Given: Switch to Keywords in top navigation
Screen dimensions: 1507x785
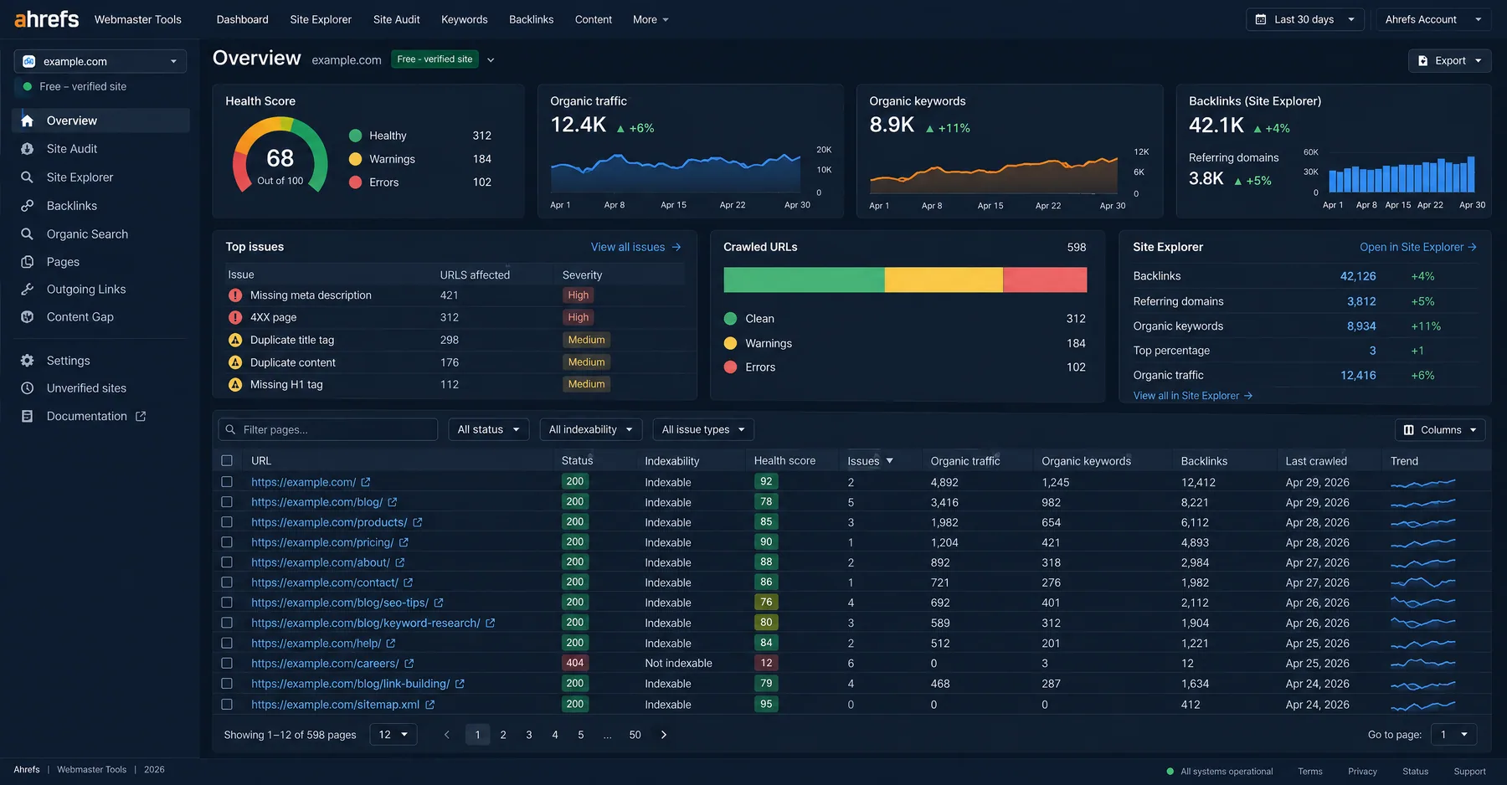Looking at the screenshot, I should click(x=465, y=19).
